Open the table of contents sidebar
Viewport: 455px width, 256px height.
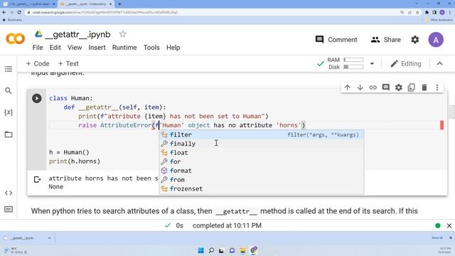tap(9, 69)
